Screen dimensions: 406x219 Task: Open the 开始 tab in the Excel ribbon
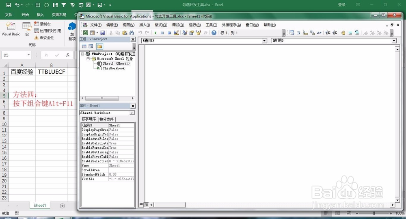(25, 15)
